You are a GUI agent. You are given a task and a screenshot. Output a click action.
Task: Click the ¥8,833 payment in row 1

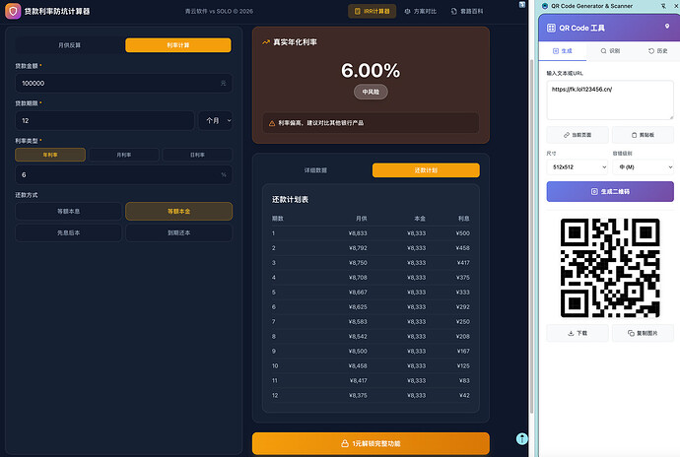click(358, 233)
